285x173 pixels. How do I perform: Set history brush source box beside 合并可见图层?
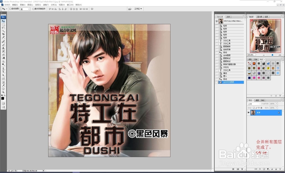217,82
